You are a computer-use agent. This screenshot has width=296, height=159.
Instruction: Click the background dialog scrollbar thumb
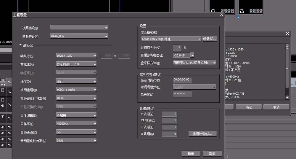point(287,68)
